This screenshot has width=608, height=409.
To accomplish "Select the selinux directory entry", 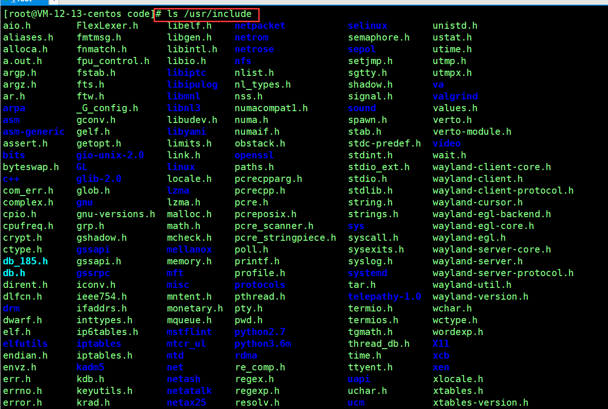I will [x=368, y=26].
